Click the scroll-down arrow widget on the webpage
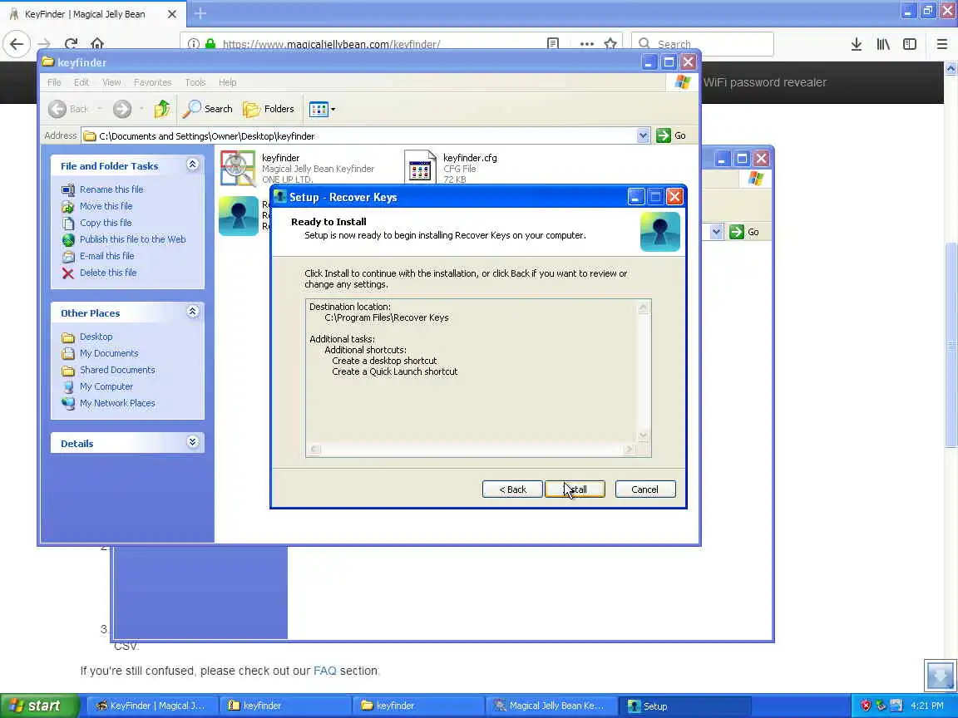The width and height of the screenshot is (958, 718). 940,675
